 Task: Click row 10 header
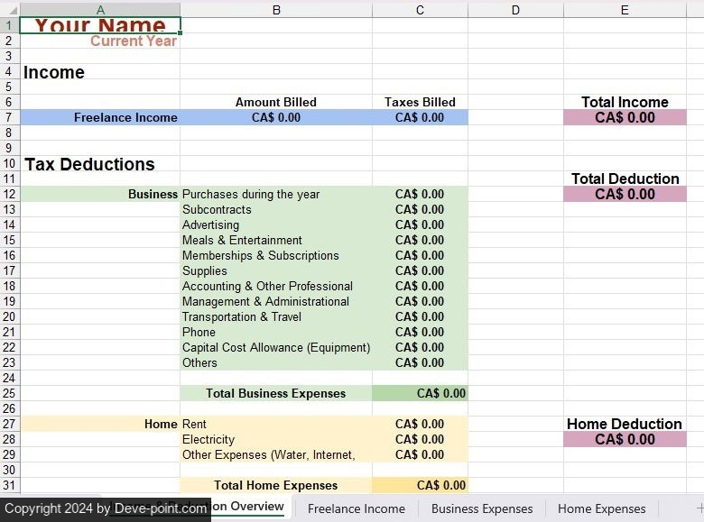9,164
